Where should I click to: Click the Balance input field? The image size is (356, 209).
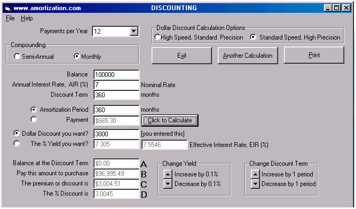coord(116,75)
